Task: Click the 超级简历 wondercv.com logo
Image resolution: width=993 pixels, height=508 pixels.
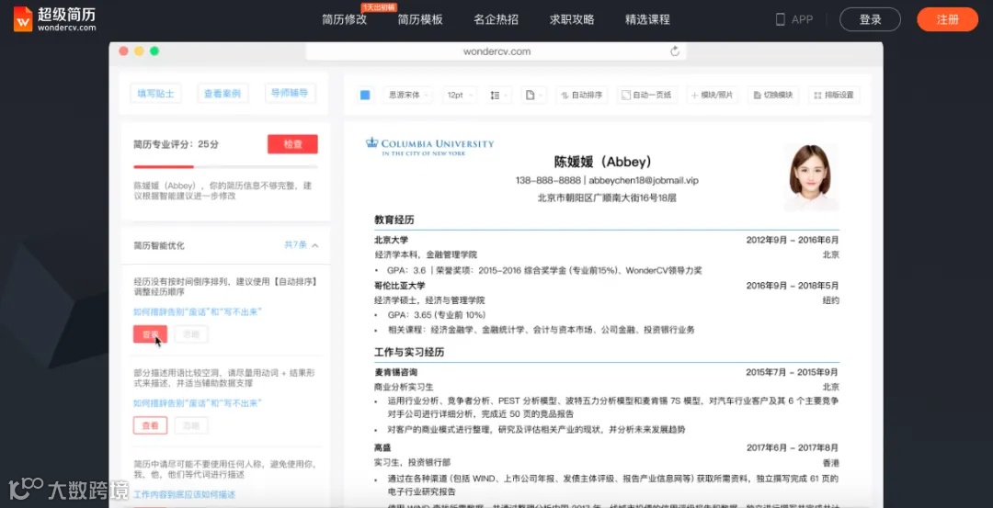Action: (54, 19)
